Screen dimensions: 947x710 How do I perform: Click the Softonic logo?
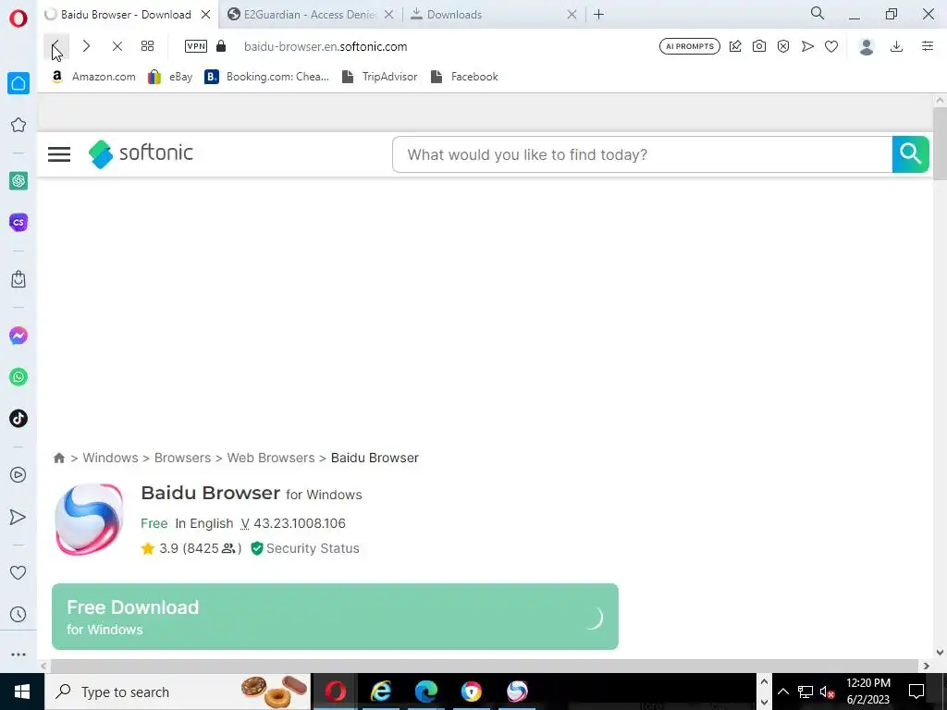[x=141, y=154]
